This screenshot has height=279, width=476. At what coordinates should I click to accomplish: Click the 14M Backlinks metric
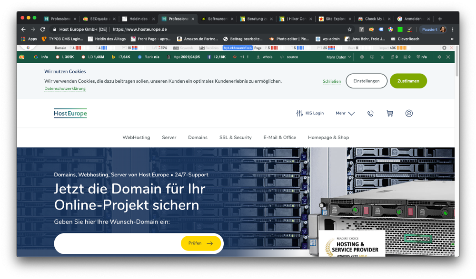click(x=208, y=48)
